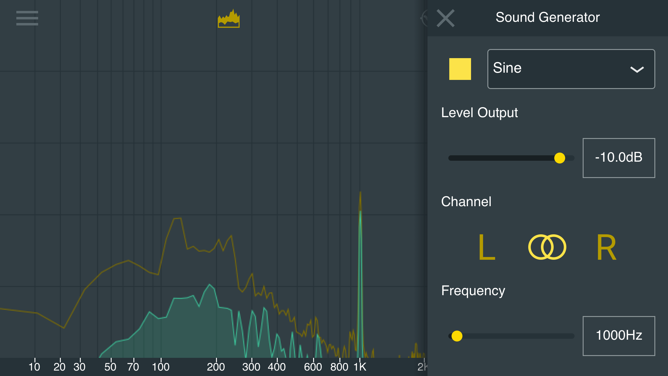Select both channels linked circles icon
Screen dimensions: 668x376
(547, 247)
